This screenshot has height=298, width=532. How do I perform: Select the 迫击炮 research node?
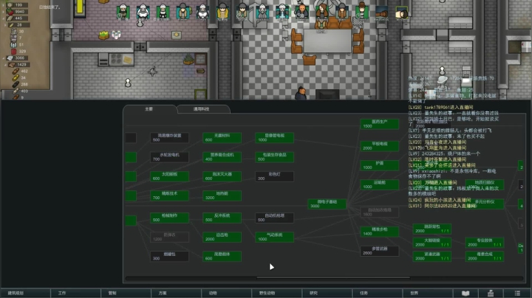click(x=222, y=237)
